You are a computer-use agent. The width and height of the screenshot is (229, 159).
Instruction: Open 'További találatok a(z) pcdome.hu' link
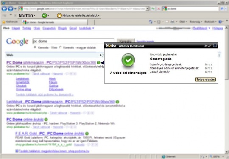pyautogui.click(x=45, y=95)
